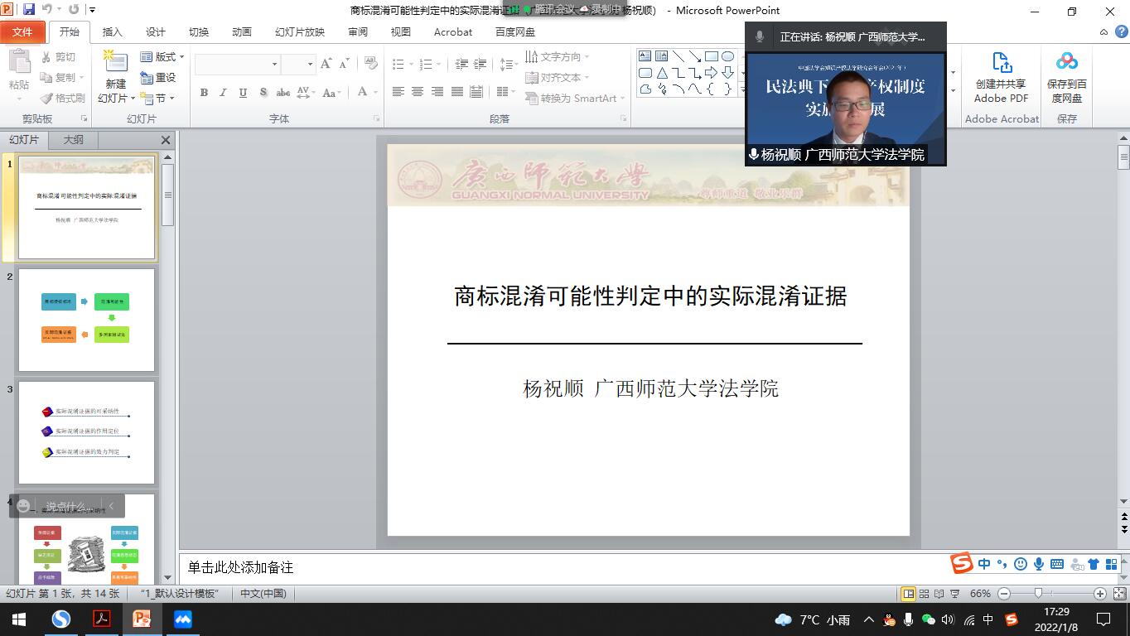Click the 66% zoom level button
This screenshot has width=1130, height=636.
[980, 594]
